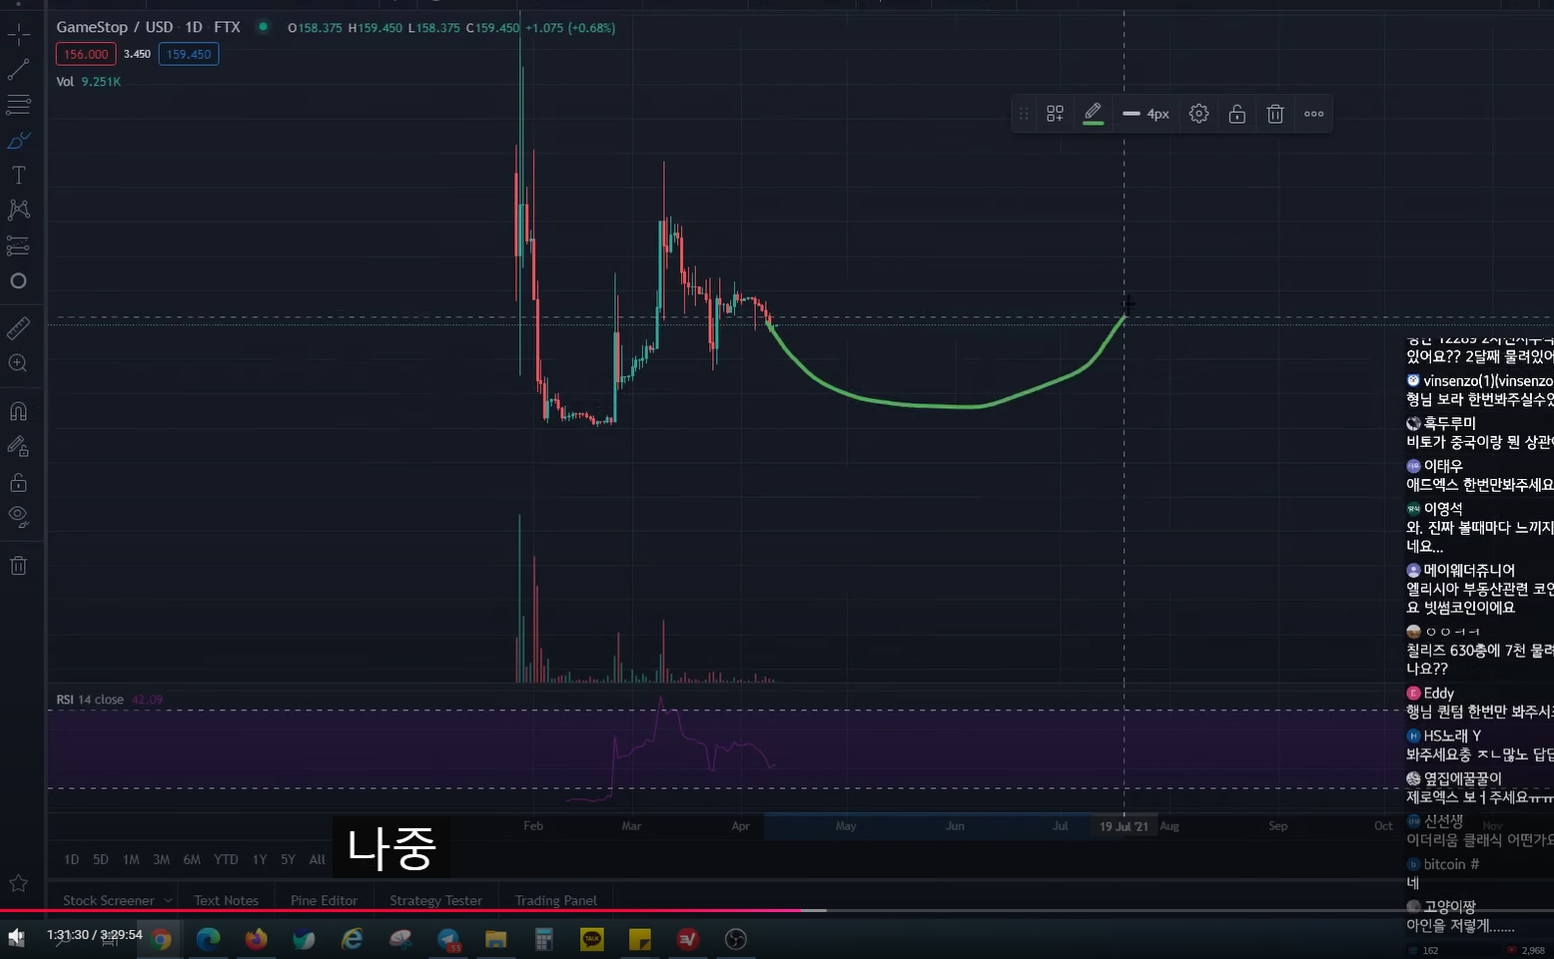Set chart range to 1M
The image size is (1554, 959).
131,859
